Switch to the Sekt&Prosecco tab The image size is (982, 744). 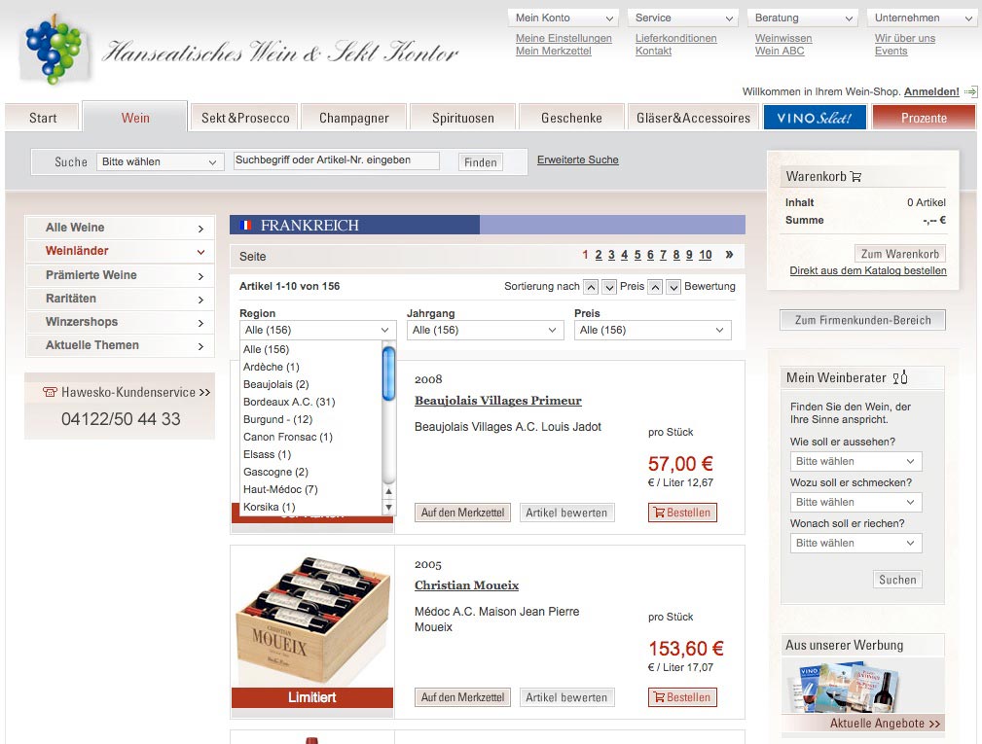coord(245,118)
